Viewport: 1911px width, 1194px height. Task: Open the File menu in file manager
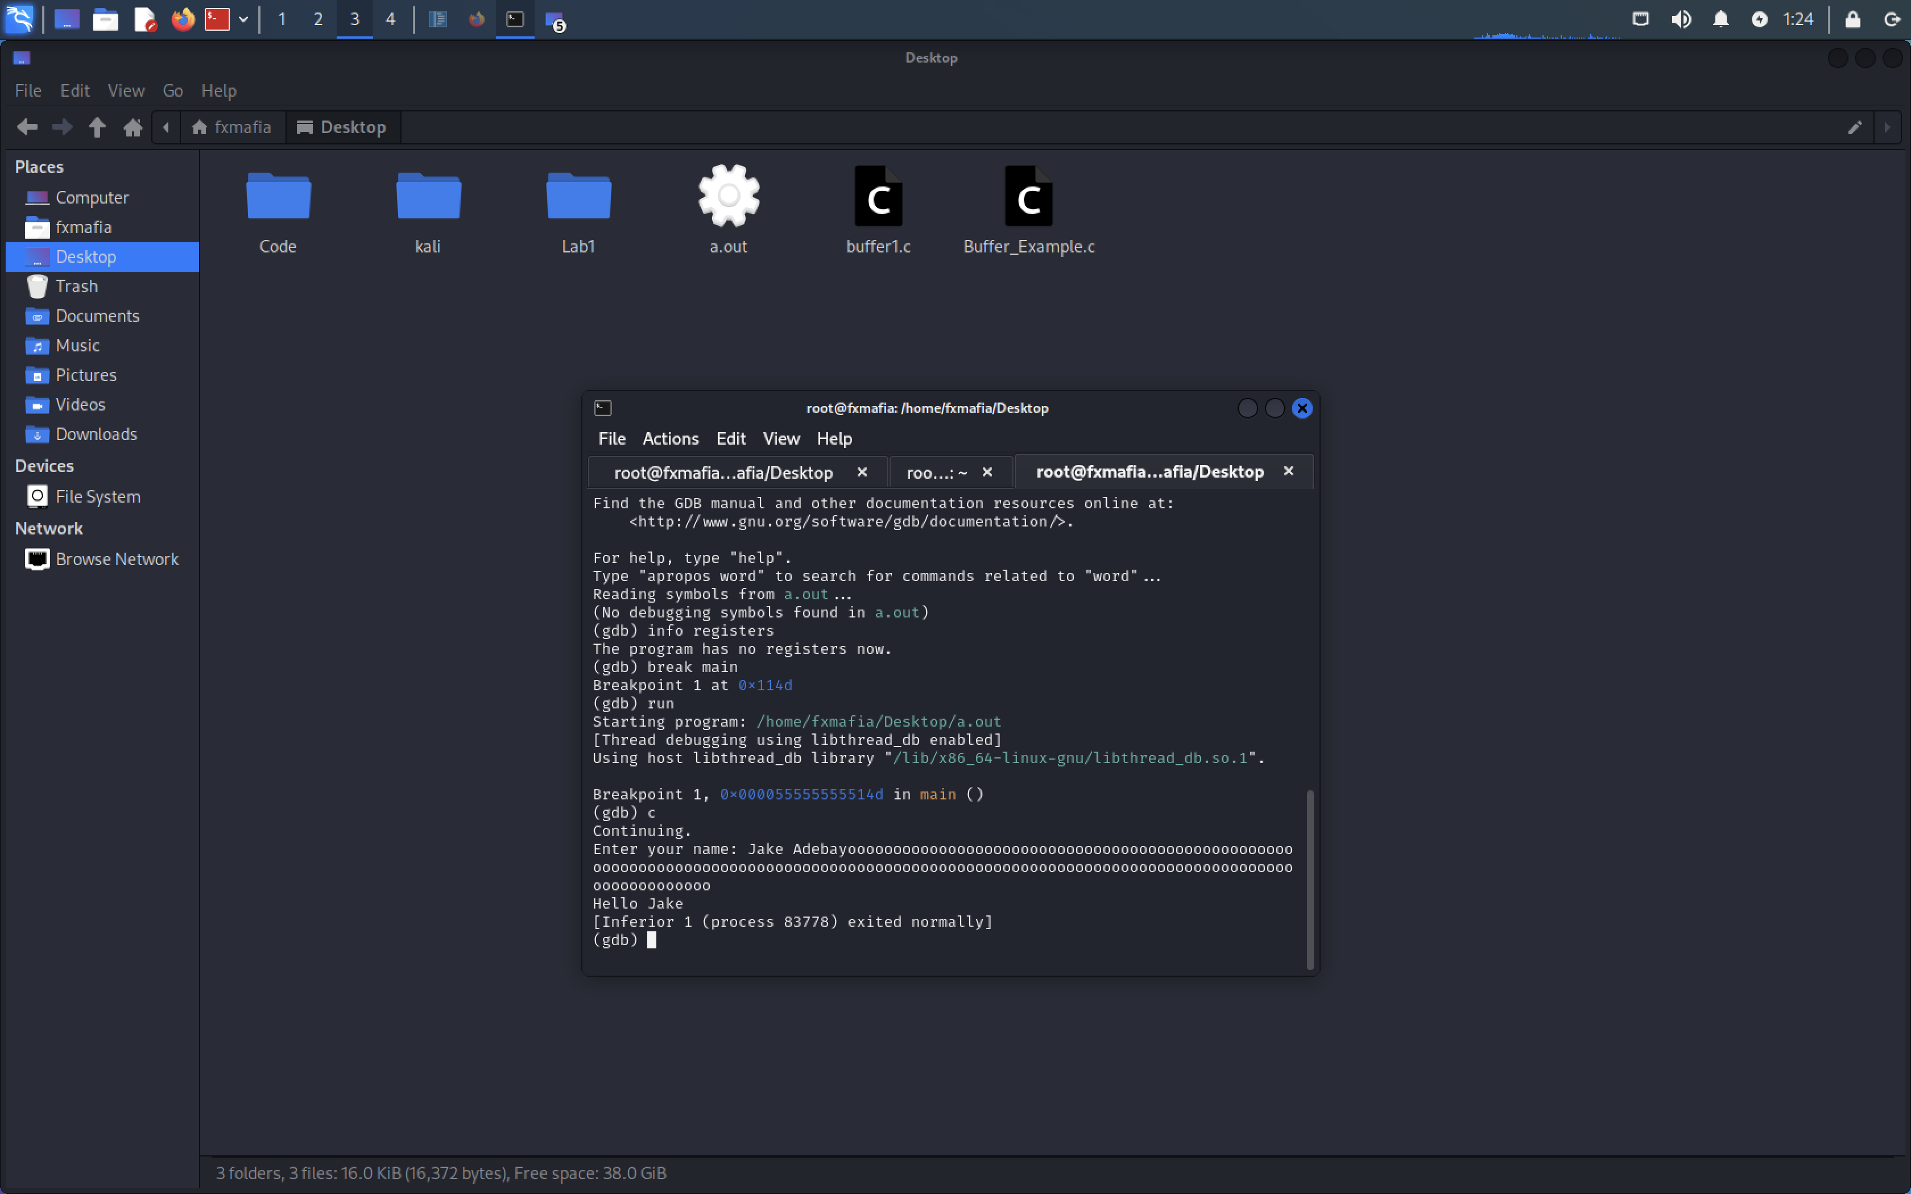pos(28,90)
